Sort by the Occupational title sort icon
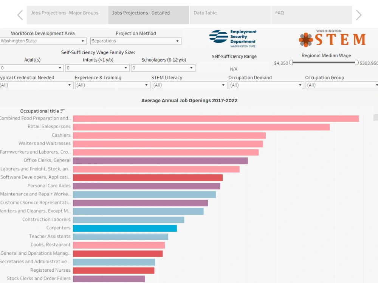Image resolution: width=378 pixels, height=283 pixels. pos(62,111)
